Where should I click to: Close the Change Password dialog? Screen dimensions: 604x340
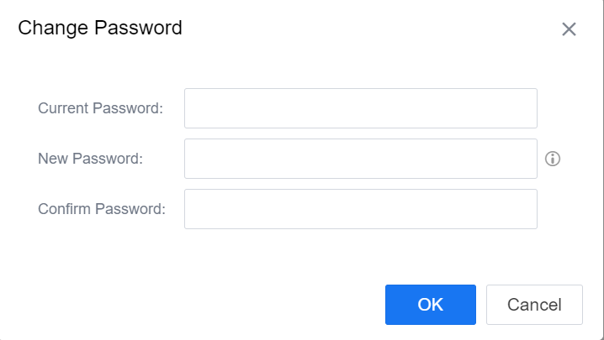pyautogui.click(x=569, y=29)
